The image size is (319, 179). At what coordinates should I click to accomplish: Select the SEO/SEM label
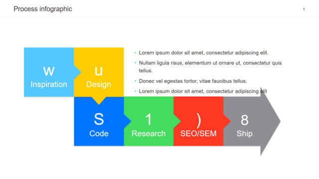point(198,134)
